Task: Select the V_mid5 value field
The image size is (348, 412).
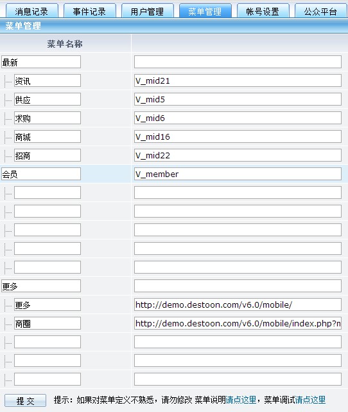Action: click(x=238, y=99)
